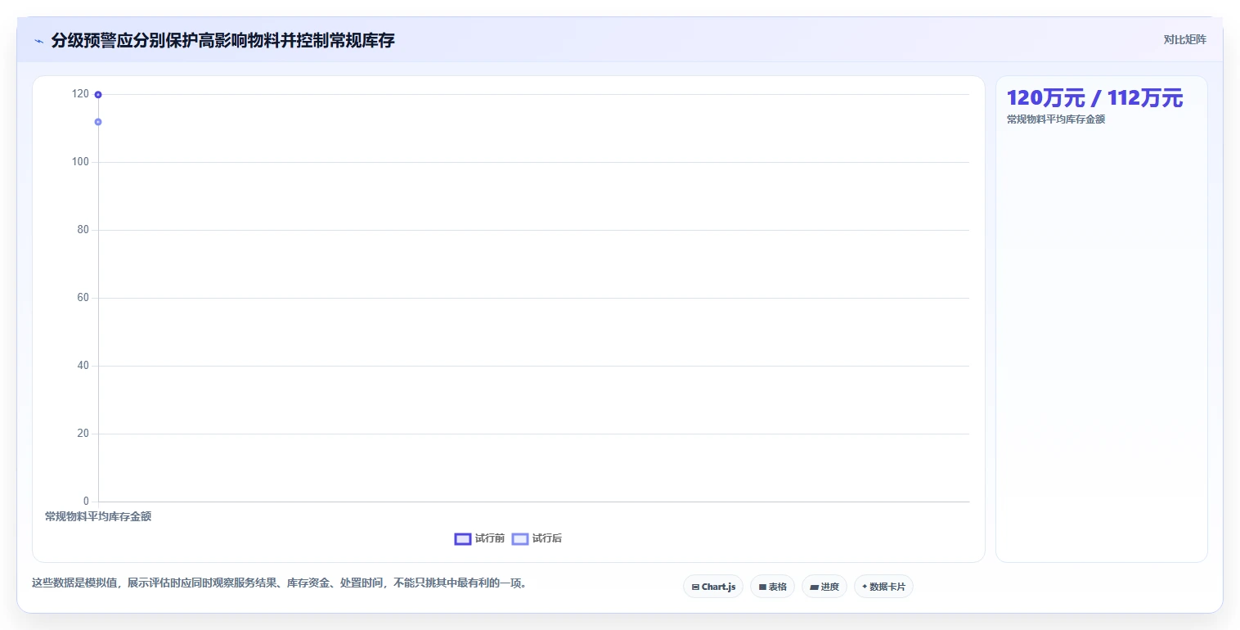Click the y-axis tick 80
Screen dimensions: 1240x630
(x=83, y=230)
